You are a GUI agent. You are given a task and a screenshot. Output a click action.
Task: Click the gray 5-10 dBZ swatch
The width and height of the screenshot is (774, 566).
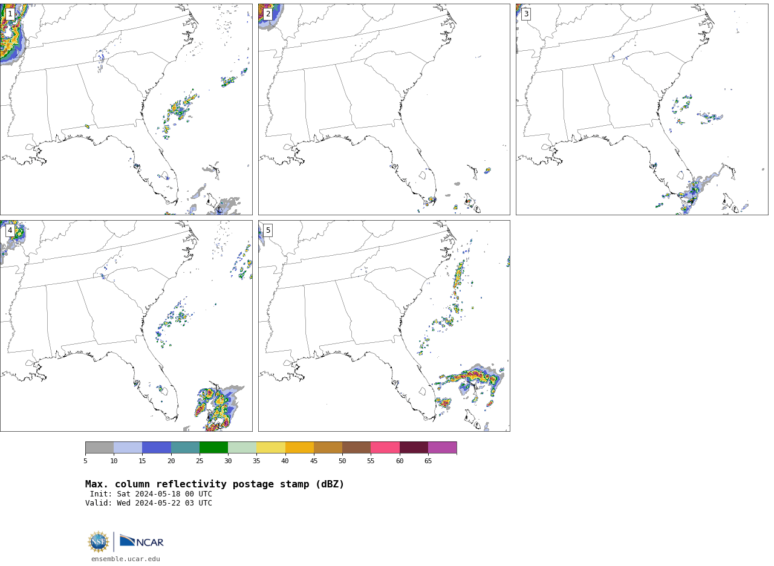(x=99, y=447)
